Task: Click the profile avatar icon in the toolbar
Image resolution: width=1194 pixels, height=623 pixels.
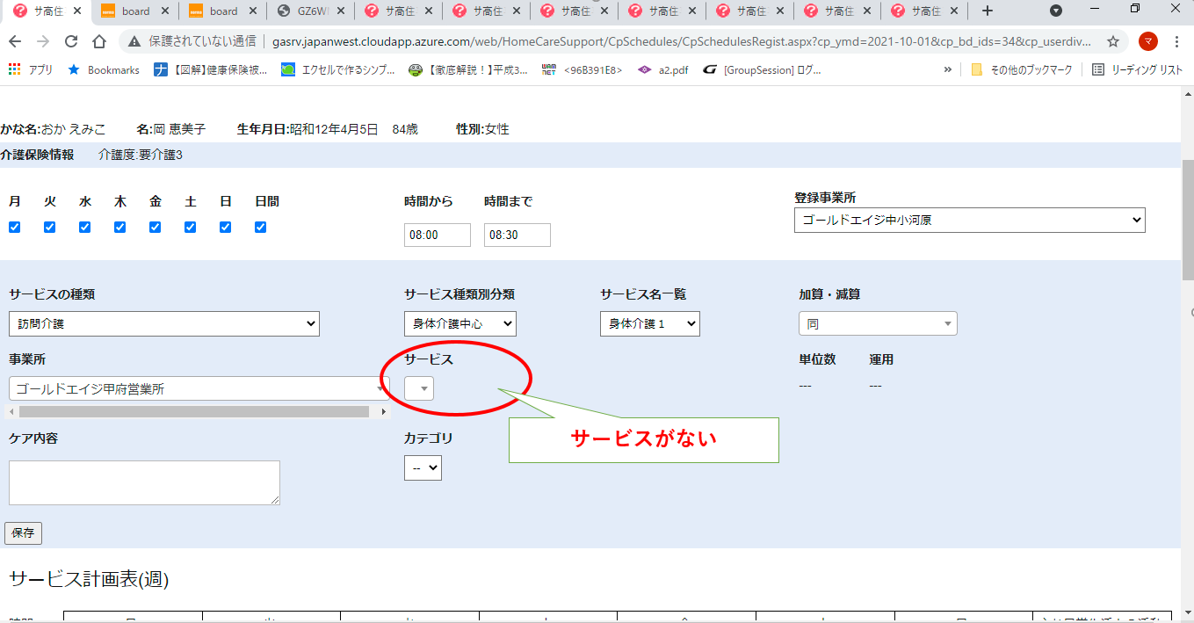Action: [x=1147, y=41]
